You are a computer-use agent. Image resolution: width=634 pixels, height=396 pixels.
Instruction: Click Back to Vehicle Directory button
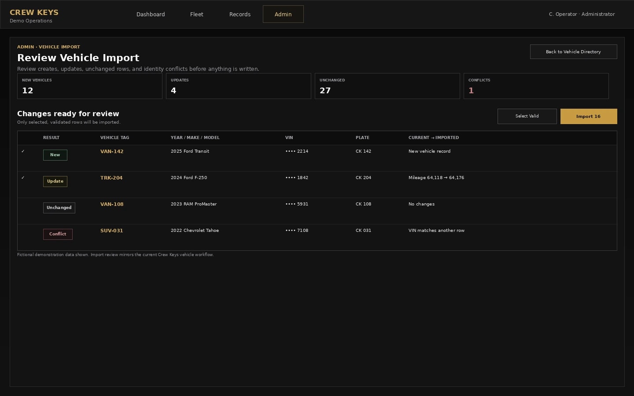tap(573, 51)
